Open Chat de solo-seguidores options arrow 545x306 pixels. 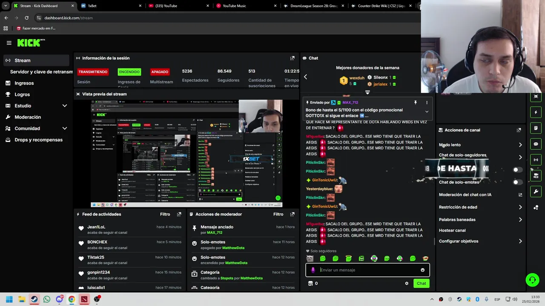point(520,157)
